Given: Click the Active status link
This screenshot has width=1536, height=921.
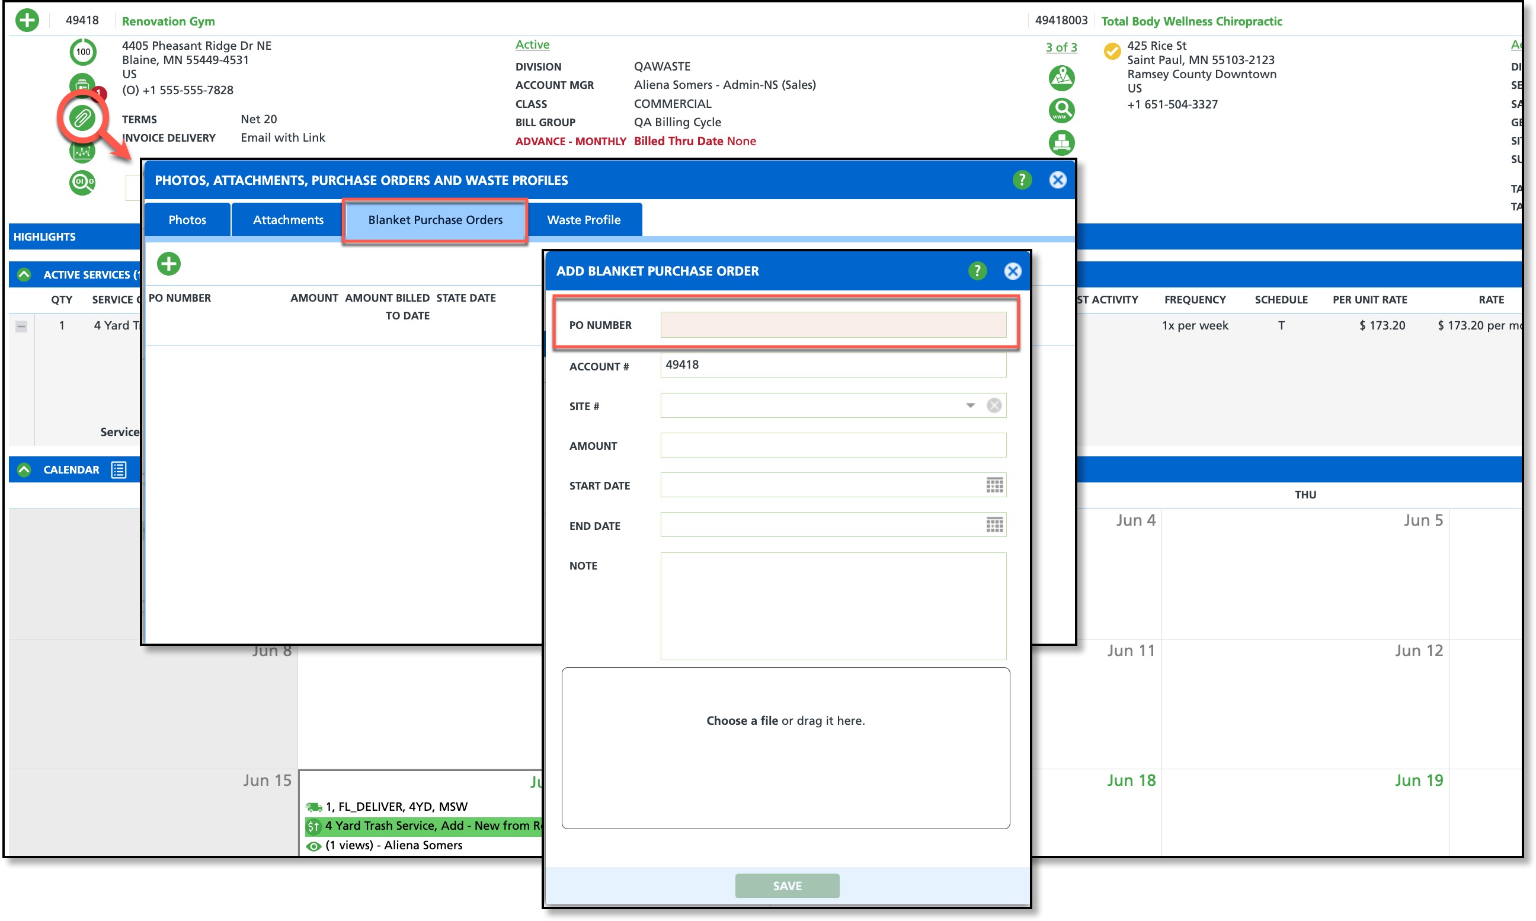Looking at the screenshot, I should pyautogui.click(x=532, y=44).
